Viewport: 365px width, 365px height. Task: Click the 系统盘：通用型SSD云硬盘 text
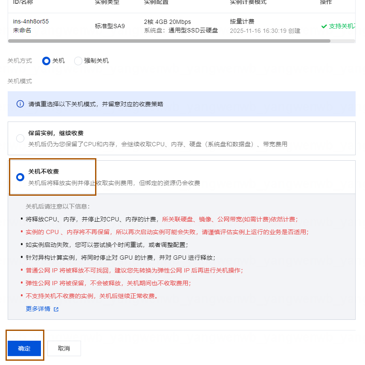pos(181,31)
